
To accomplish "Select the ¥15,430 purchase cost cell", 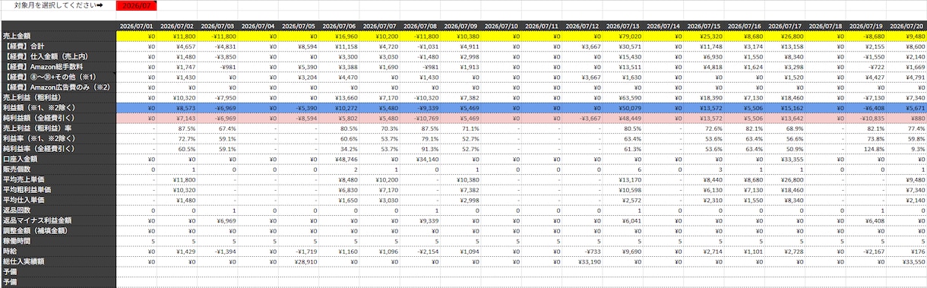I will (x=624, y=57).
